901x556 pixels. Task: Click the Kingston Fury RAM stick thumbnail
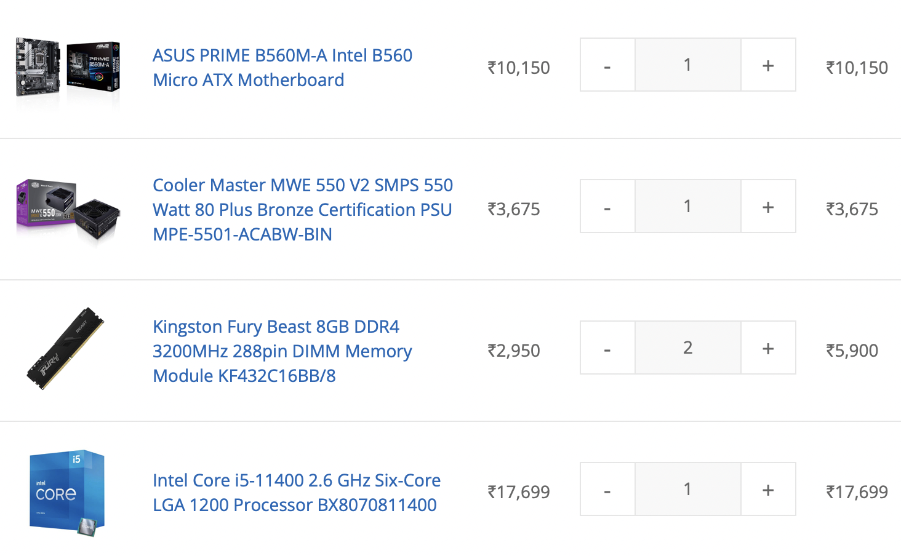tap(65, 349)
